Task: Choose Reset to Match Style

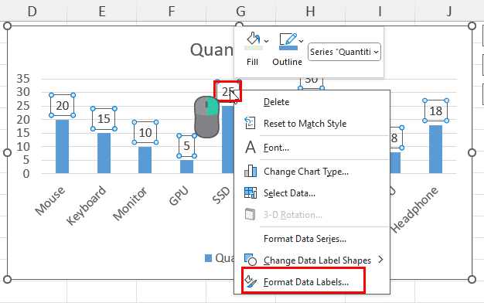Action: click(312, 124)
